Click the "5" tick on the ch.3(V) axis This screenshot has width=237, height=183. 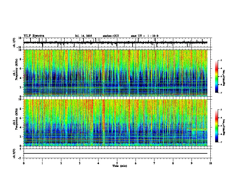21,149
